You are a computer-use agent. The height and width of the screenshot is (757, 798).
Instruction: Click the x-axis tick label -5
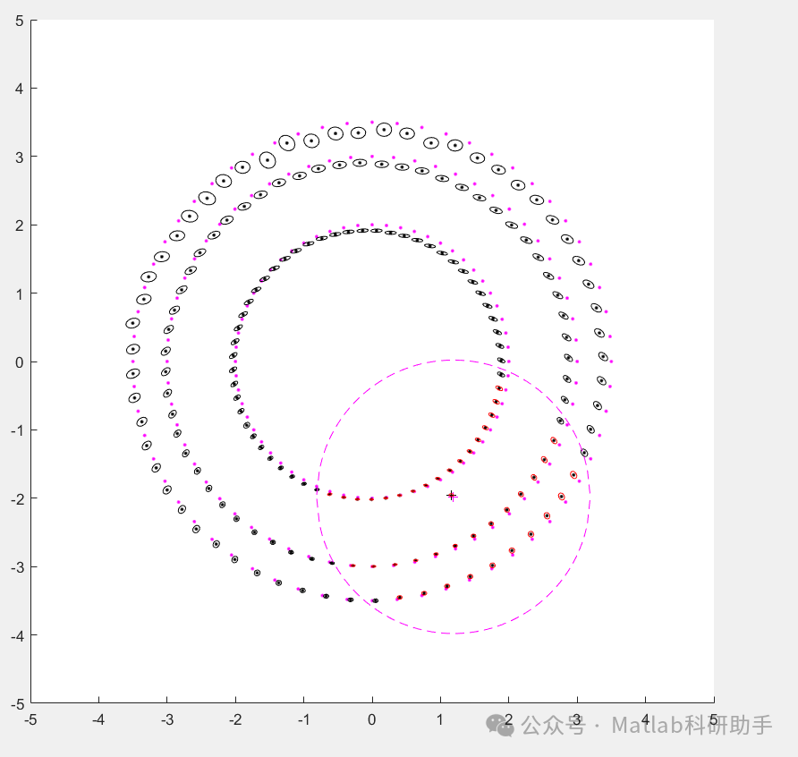(x=30, y=719)
